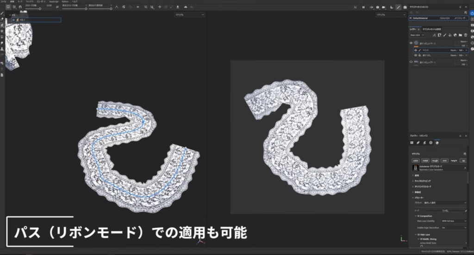Screen dimensions: 474x255
Task: Switch to the テクスチャセットの設定 tab
Action: pyautogui.click(x=432, y=29)
